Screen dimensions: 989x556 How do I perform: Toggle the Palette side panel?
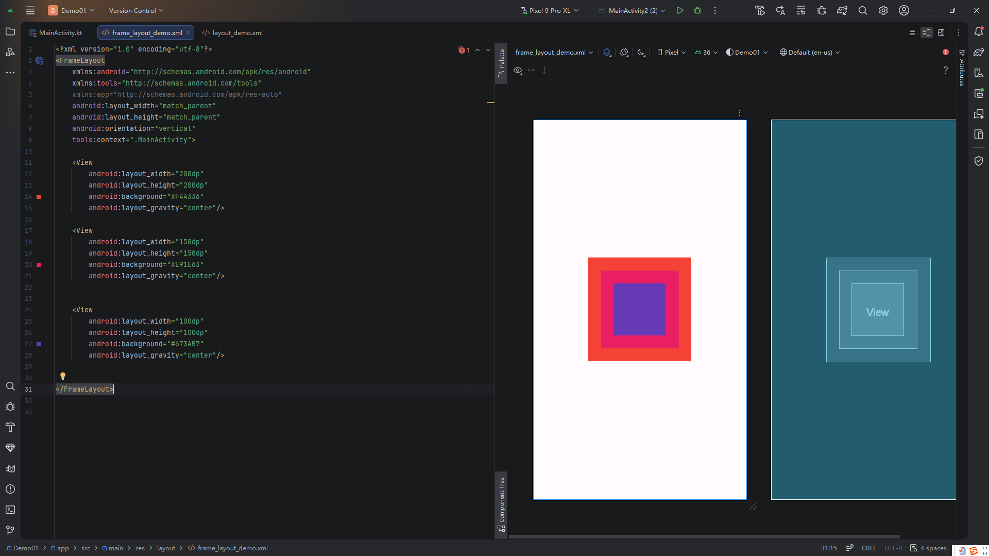[501, 63]
